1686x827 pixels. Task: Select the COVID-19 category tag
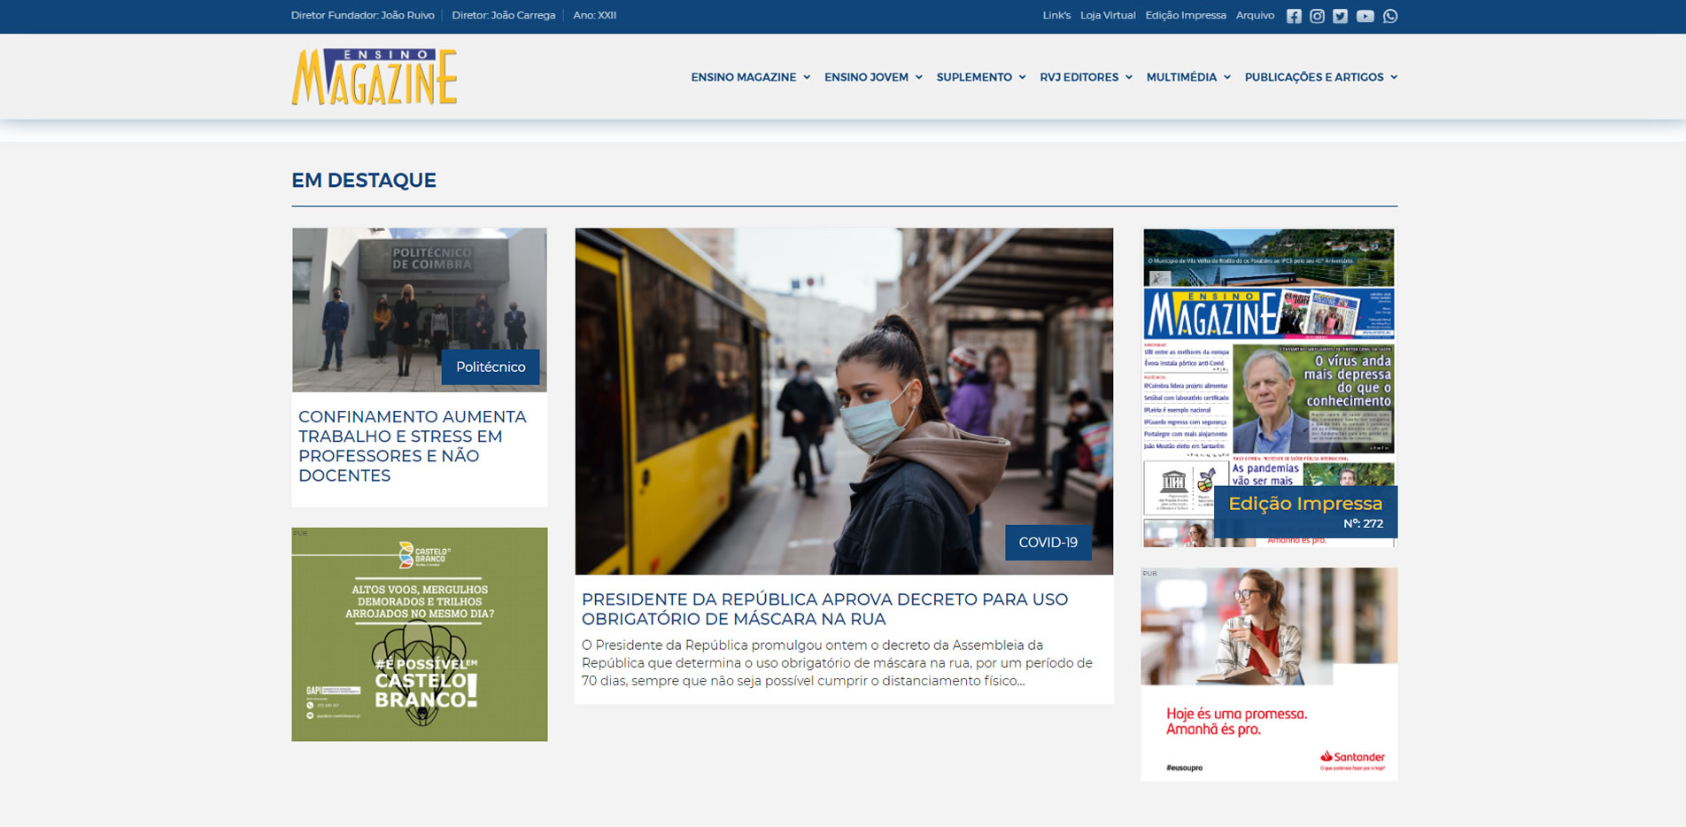pyautogui.click(x=1048, y=542)
